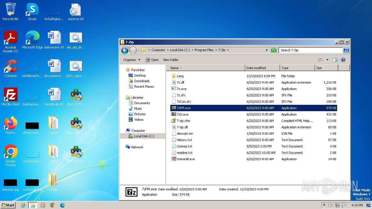Click the Forward navigation button
372x209 pixels.
tap(133, 50)
